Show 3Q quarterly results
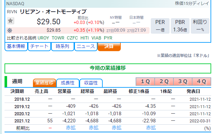Viewport: 217px width, 134px height. 183,82
